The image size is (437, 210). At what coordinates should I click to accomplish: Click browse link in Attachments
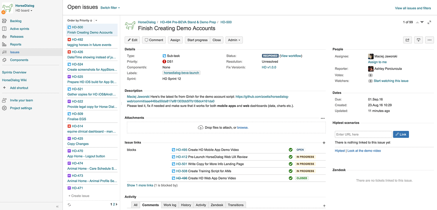pos(242,128)
